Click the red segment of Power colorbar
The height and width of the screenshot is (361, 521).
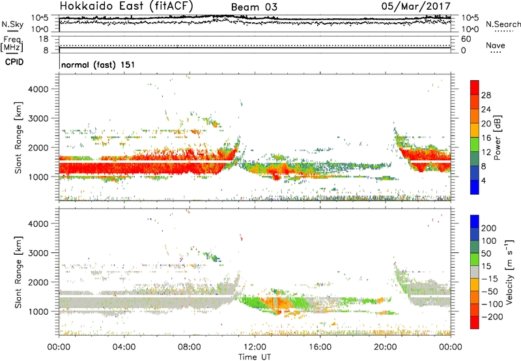(x=475, y=87)
